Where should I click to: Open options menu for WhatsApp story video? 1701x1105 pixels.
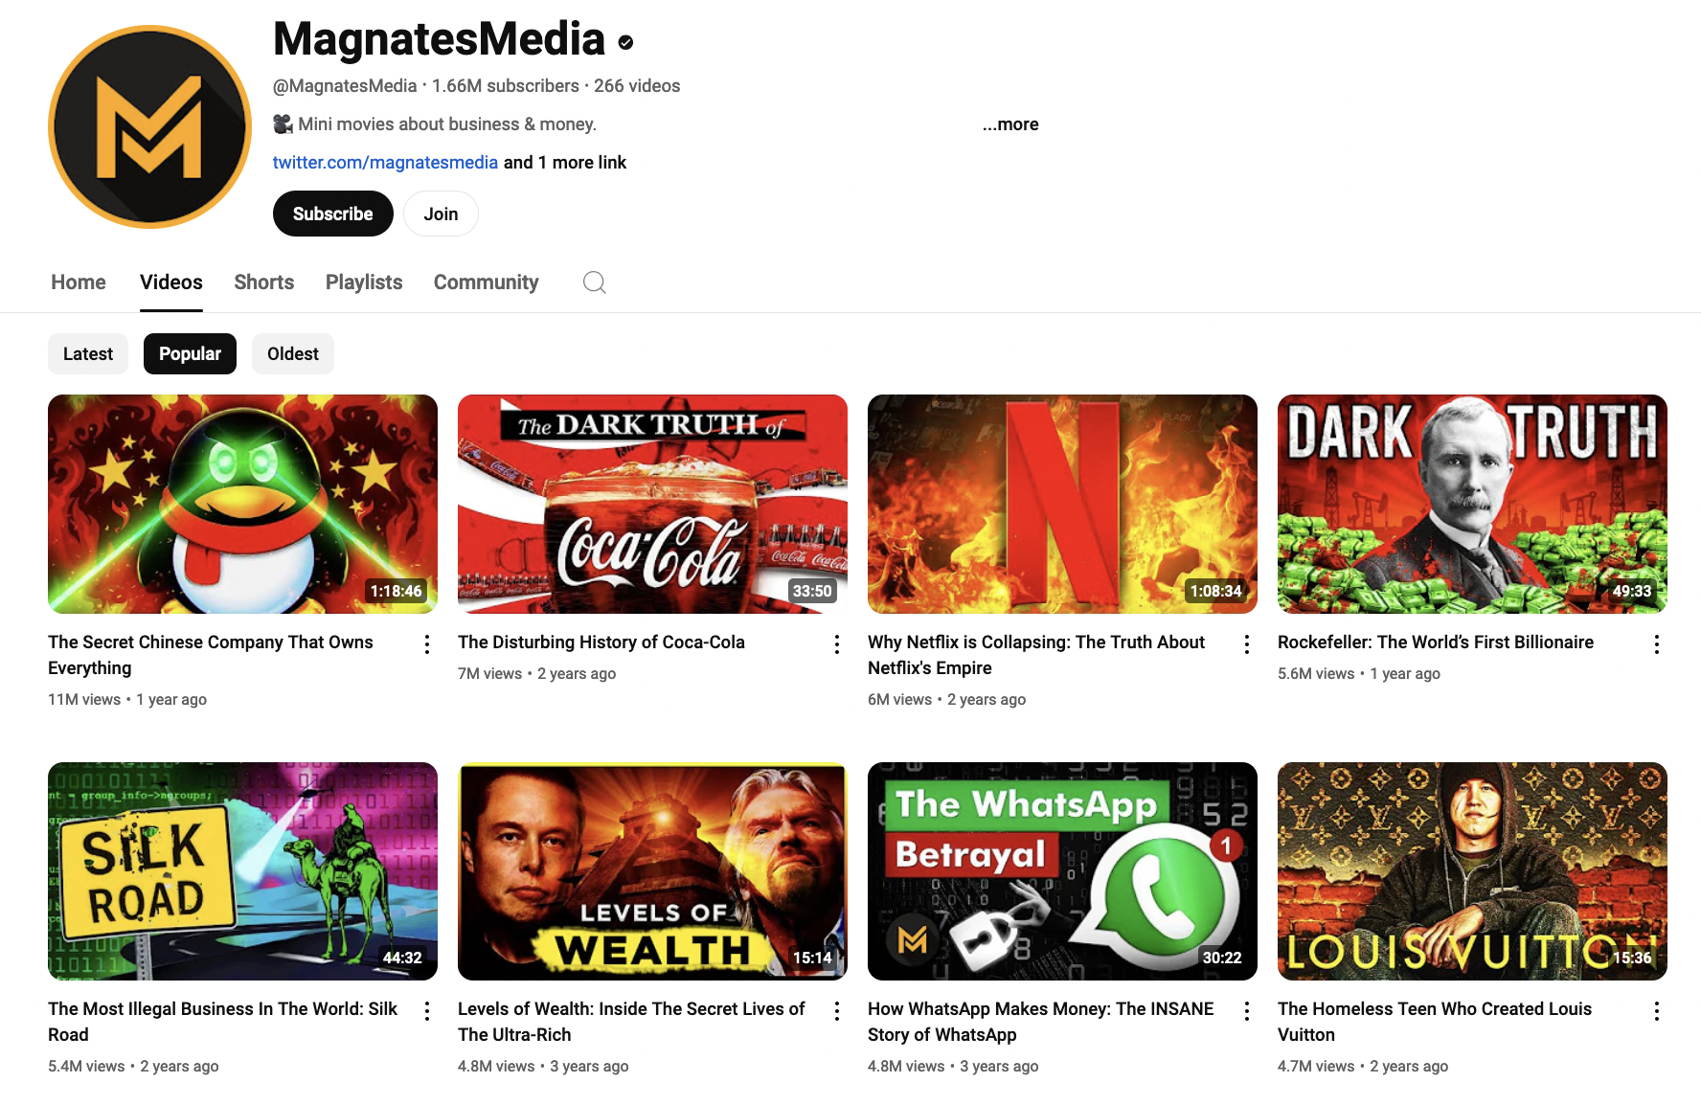point(1247,1011)
